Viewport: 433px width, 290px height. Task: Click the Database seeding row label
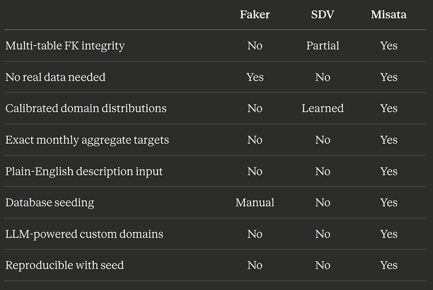[x=50, y=203]
